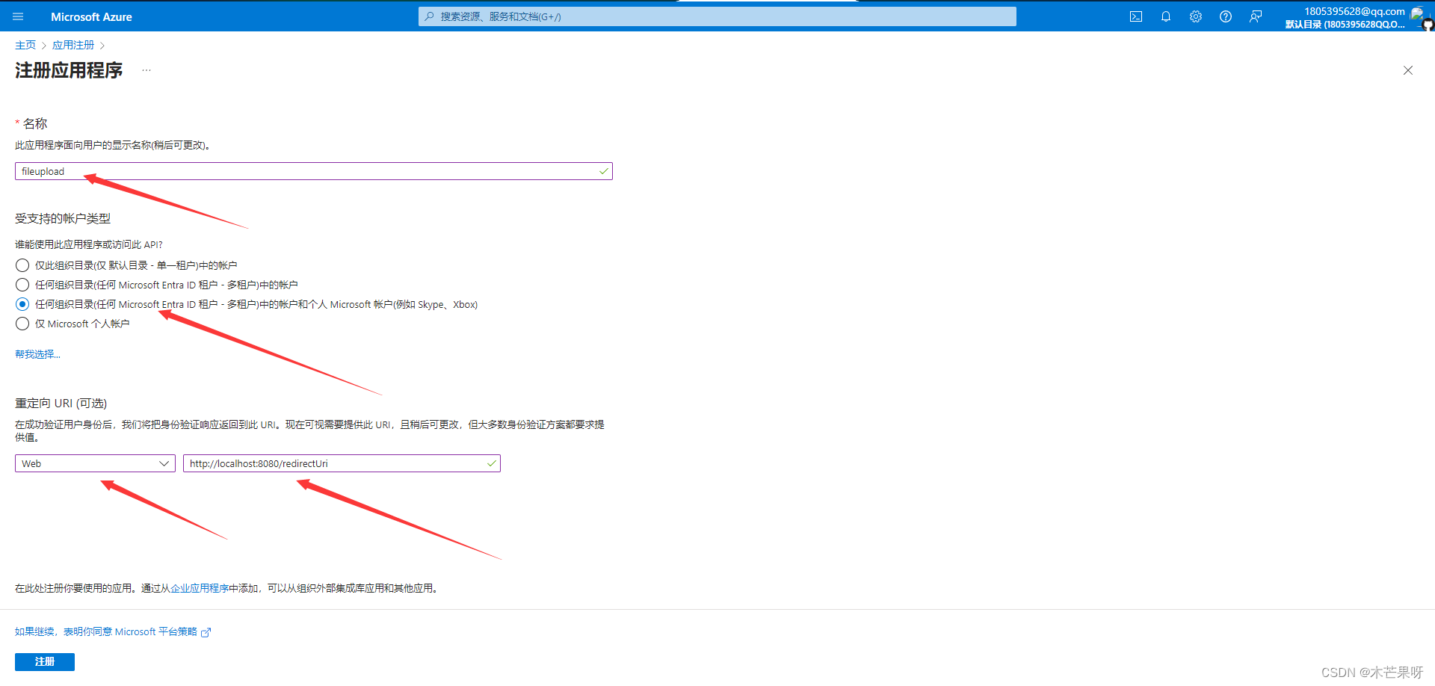
Task: Focus the top resource search box
Action: (x=717, y=16)
